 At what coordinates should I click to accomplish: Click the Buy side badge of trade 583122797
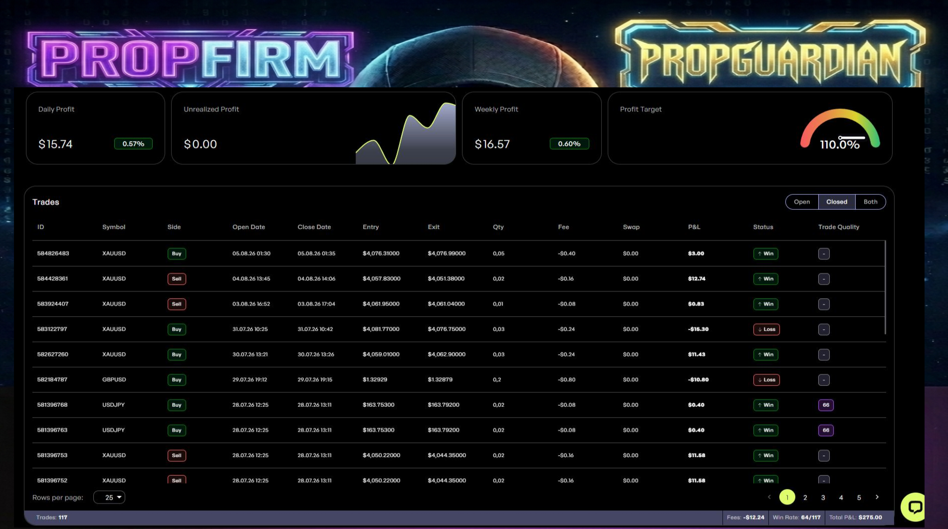coord(177,329)
